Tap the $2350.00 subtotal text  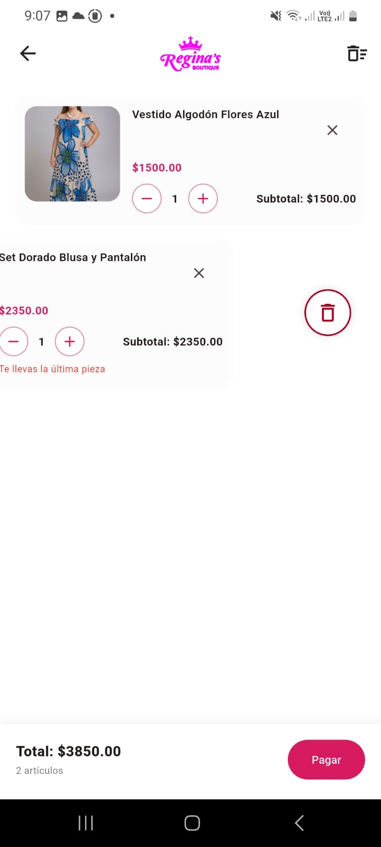tap(173, 342)
